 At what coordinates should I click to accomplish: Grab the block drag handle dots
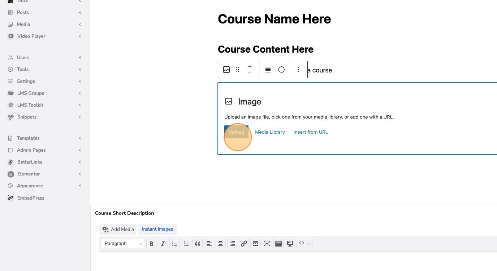point(237,70)
